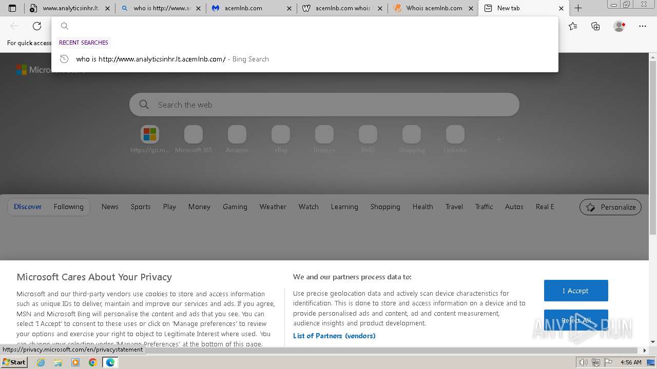Open the Disney+ quick link tile
This screenshot has width=657, height=369.
pos(324,139)
